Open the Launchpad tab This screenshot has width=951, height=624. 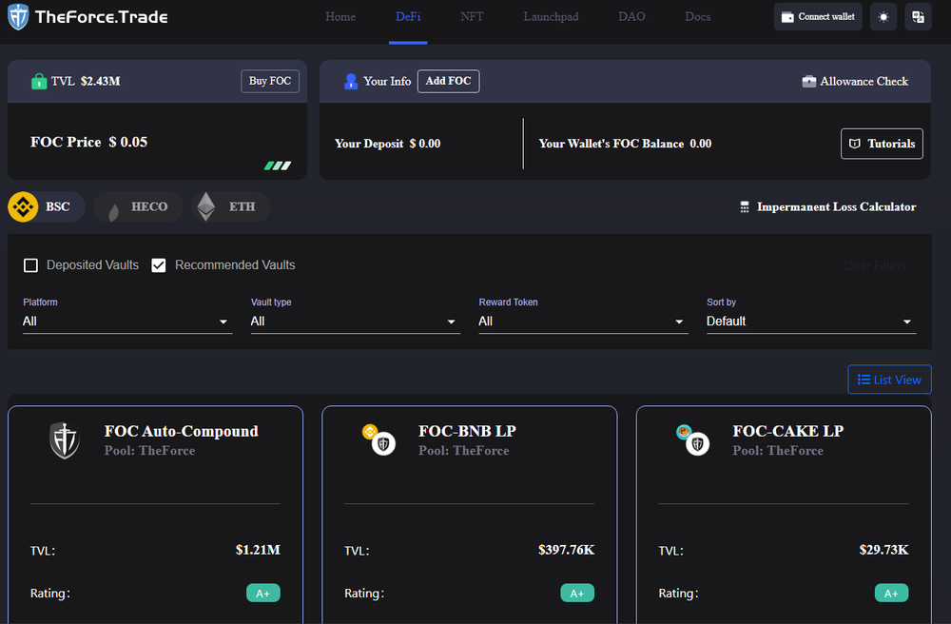tap(551, 17)
